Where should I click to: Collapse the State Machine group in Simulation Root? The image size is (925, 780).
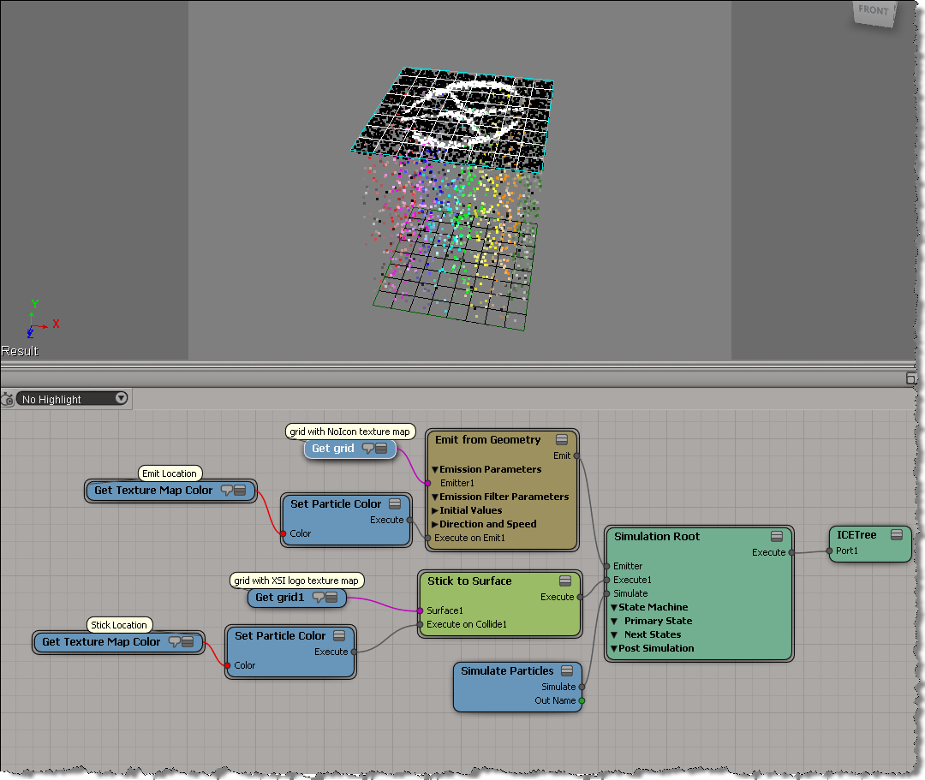coord(613,607)
